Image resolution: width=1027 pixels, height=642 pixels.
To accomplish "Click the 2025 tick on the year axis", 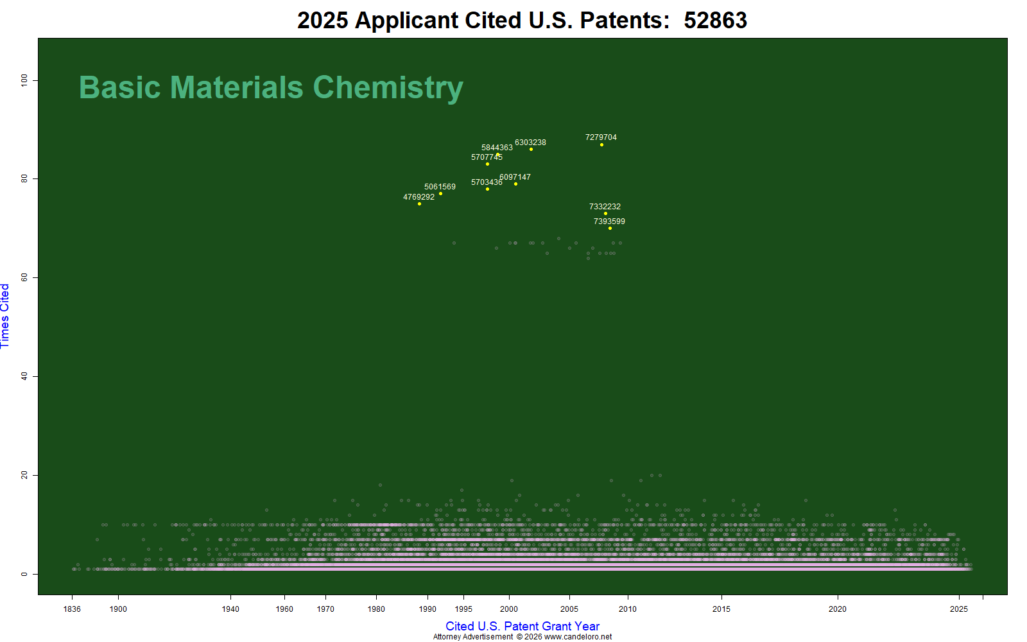I will click(x=959, y=609).
